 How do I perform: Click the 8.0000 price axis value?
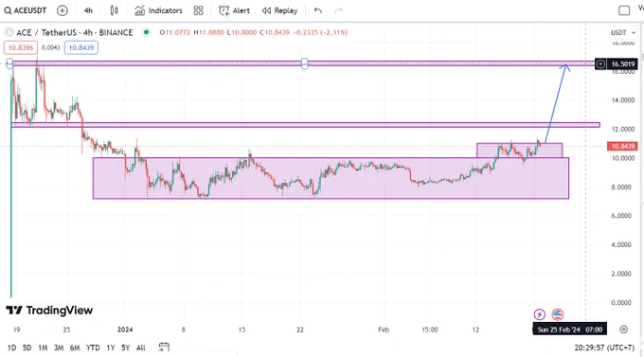(621, 187)
